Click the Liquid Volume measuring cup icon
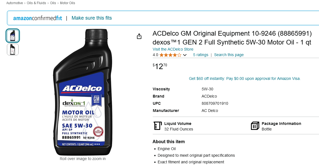Screen dimensions: 319x165 coord(157,126)
